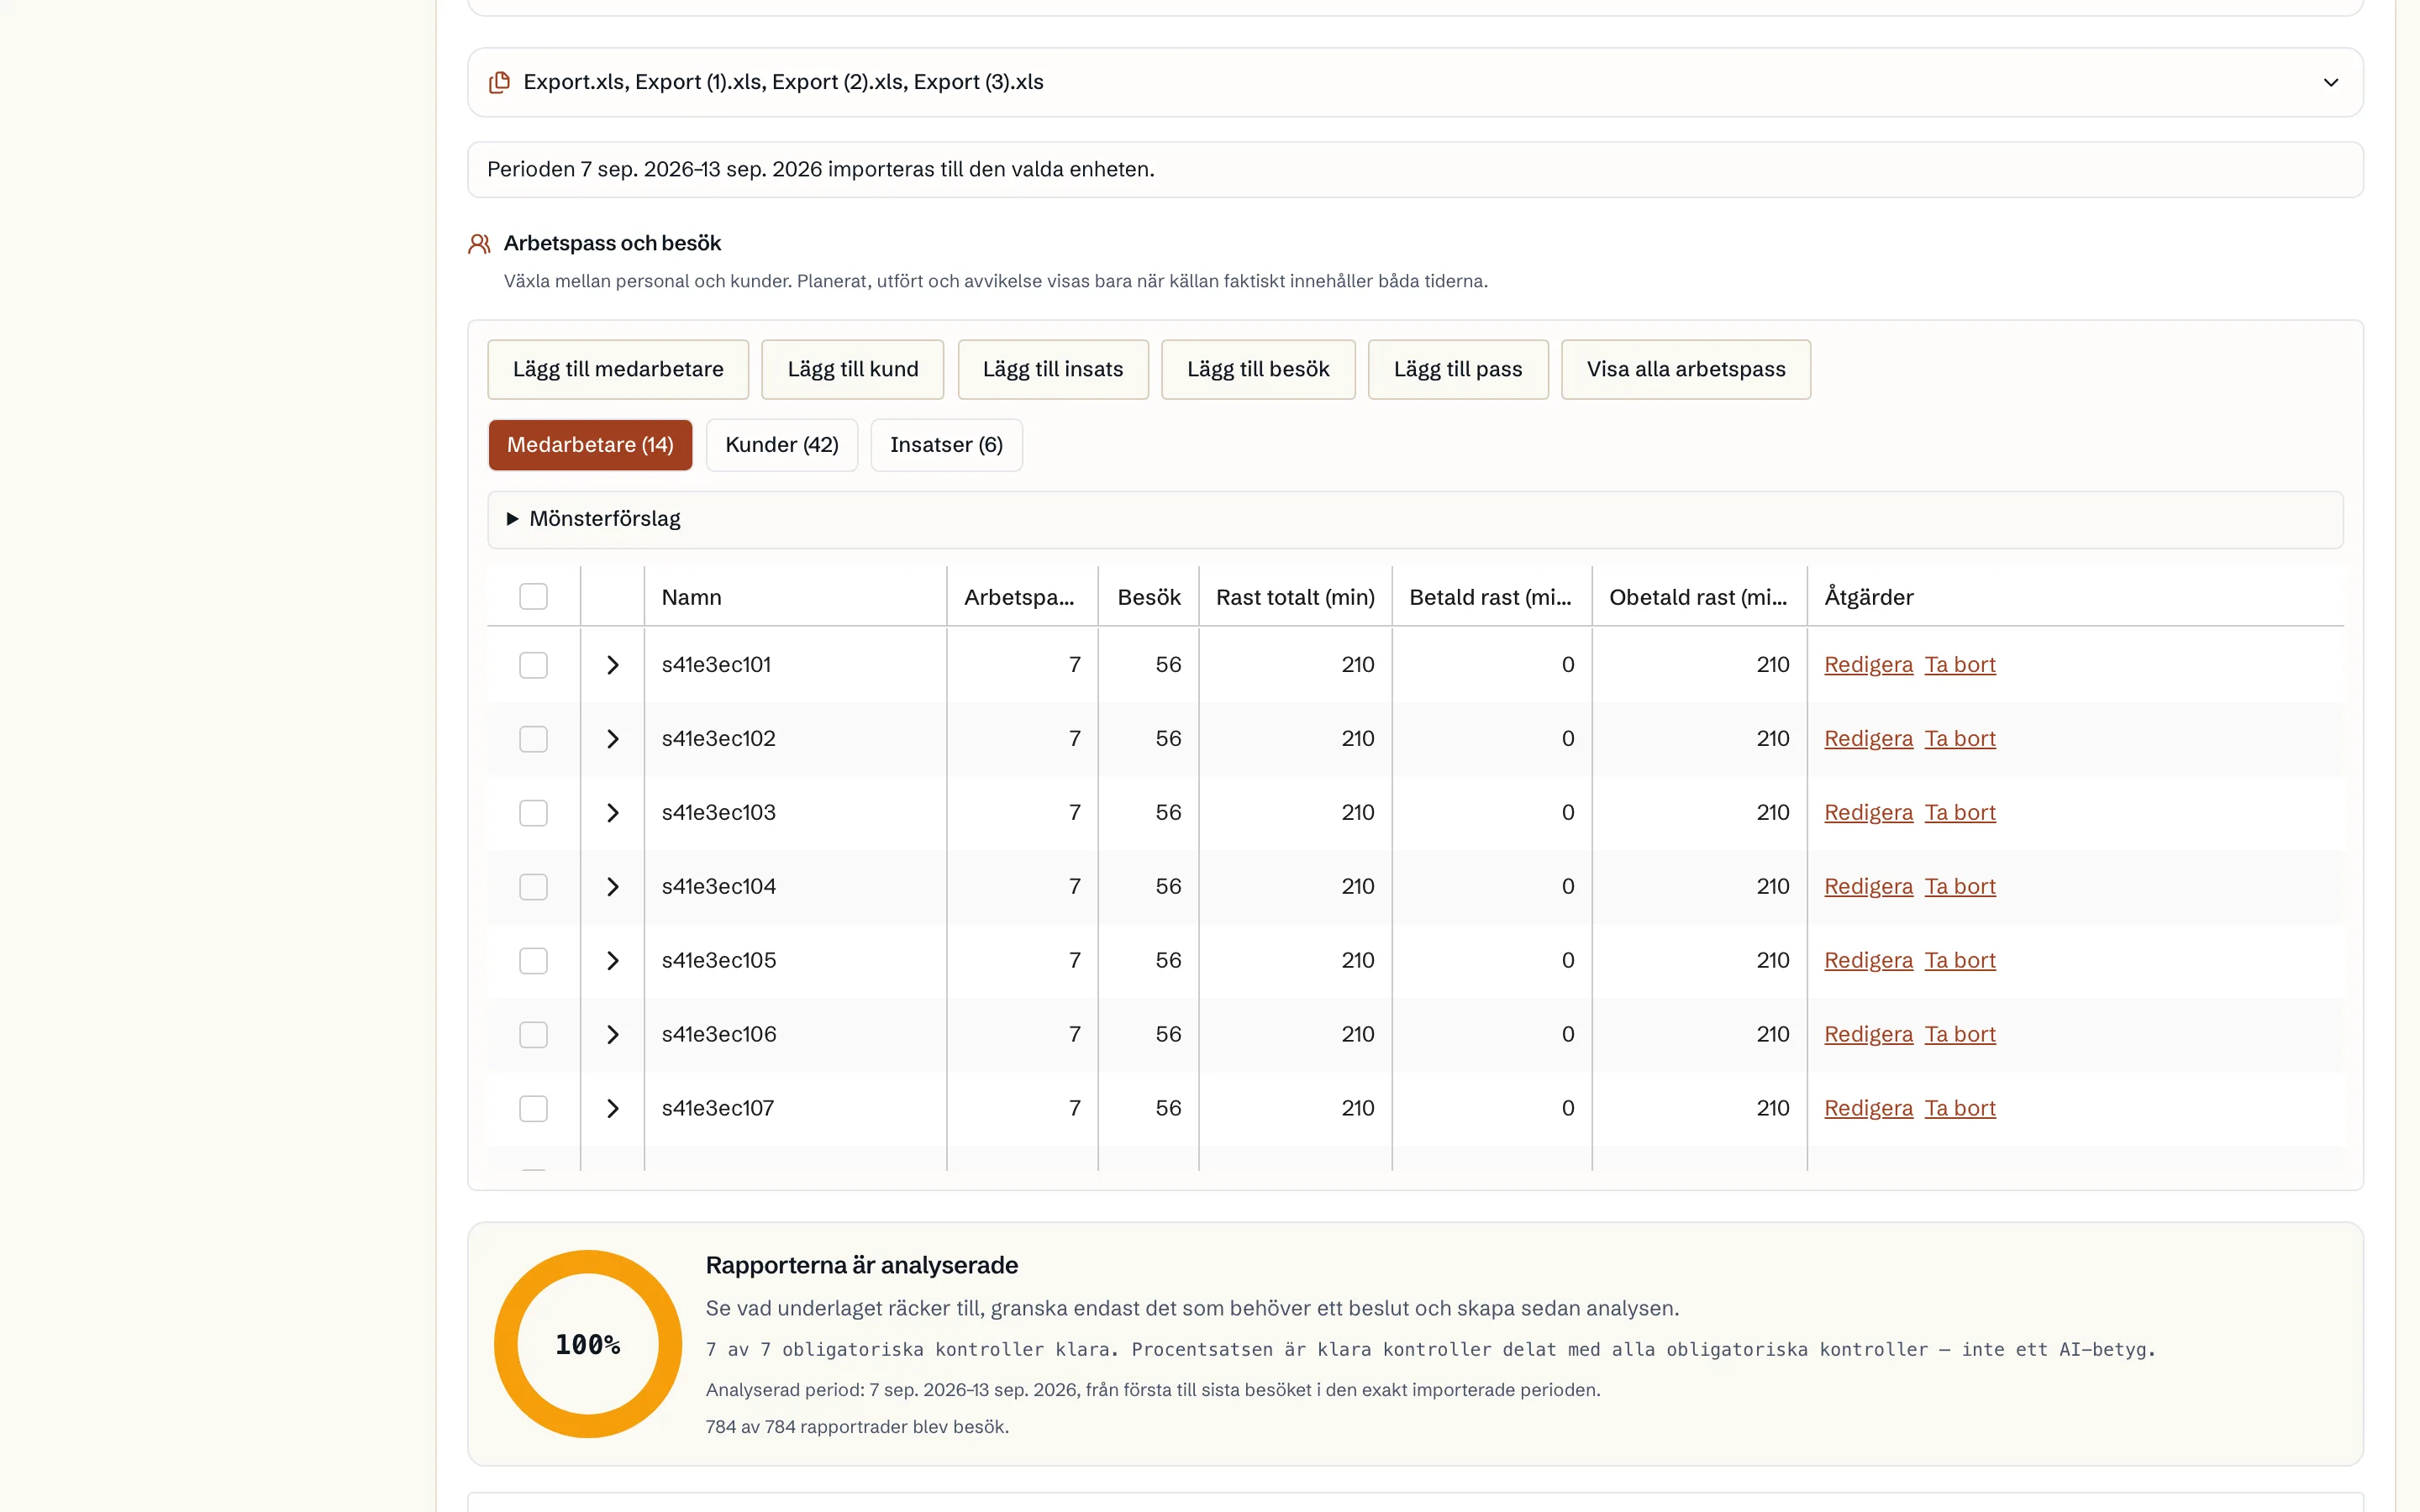Expand row s41e3ec102 with its chevron

pos(613,739)
